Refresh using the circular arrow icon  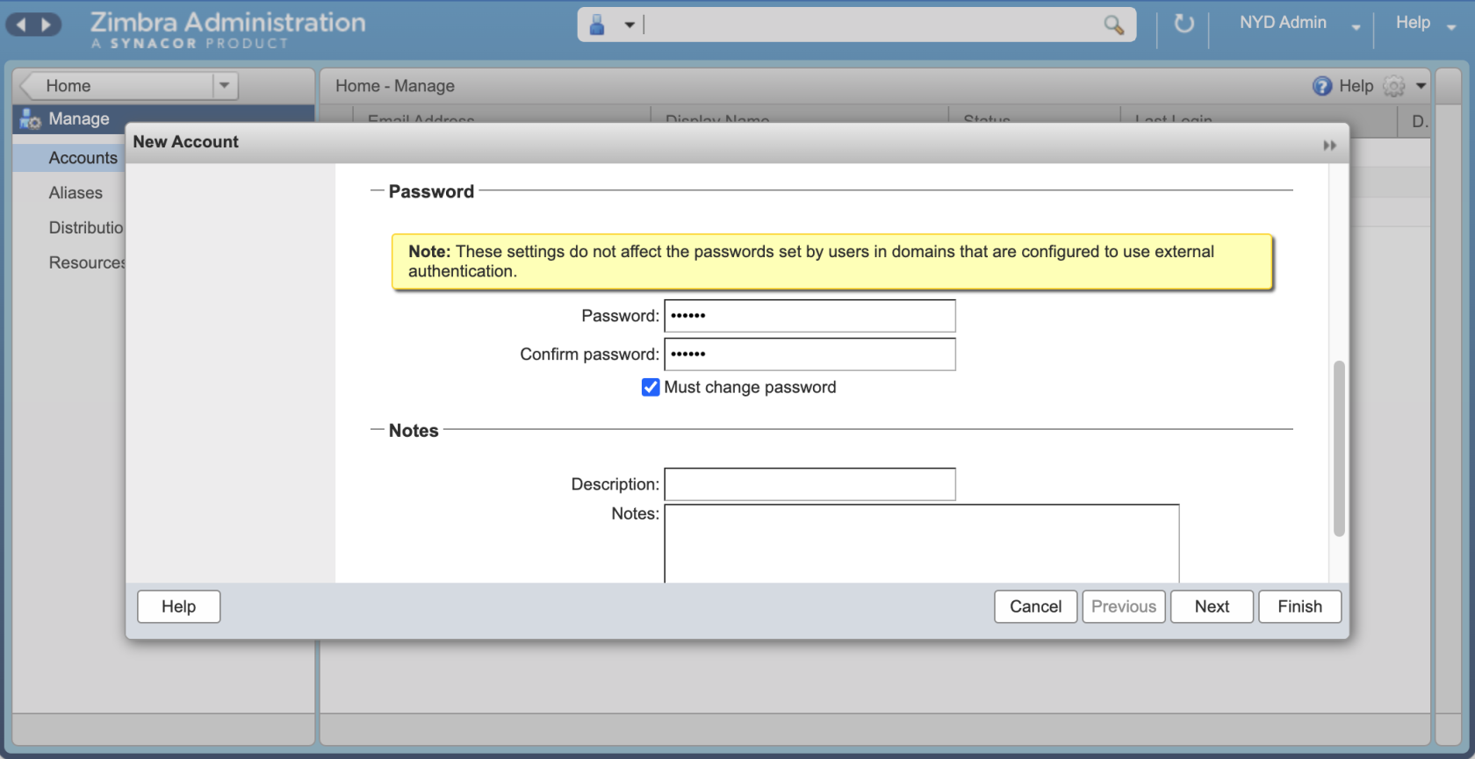point(1184,24)
